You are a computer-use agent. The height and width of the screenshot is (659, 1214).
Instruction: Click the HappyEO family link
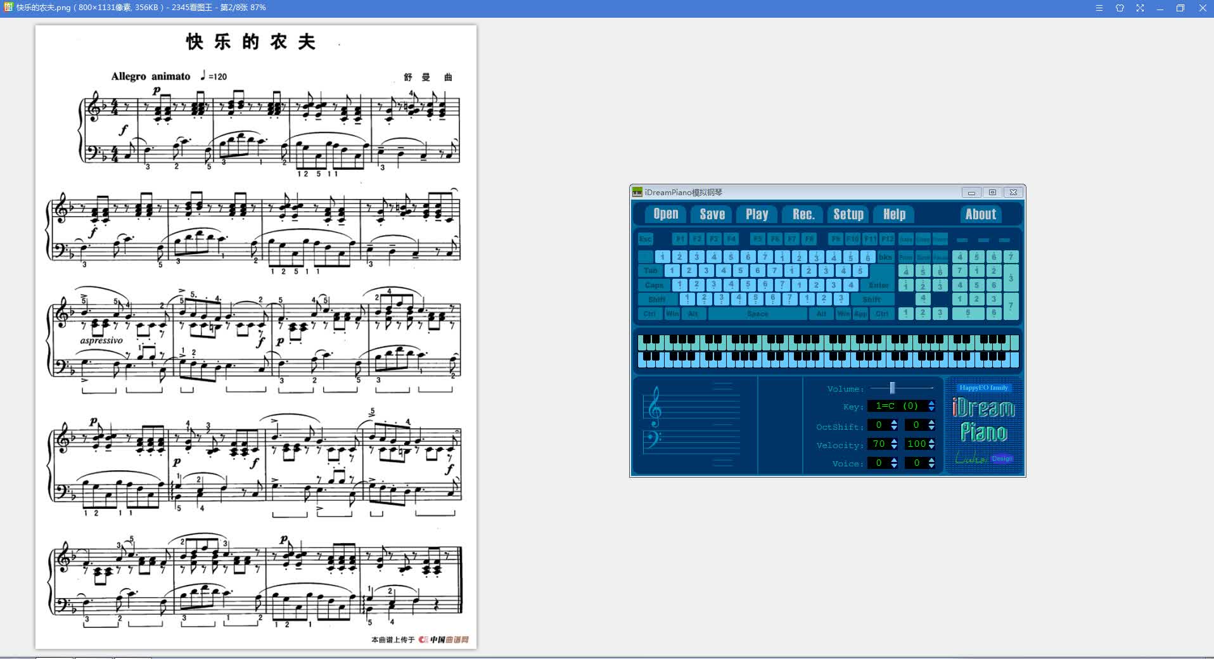(x=983, y=388)
